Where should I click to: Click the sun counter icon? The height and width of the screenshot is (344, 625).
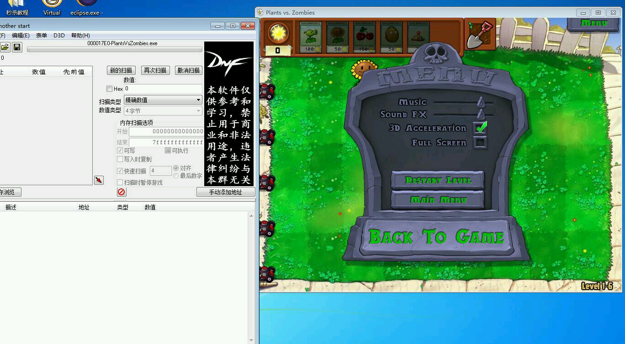[x=277, y=33]
